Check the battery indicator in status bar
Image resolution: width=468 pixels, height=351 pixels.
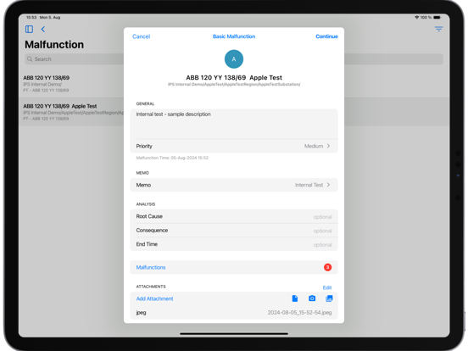point(437,17)
